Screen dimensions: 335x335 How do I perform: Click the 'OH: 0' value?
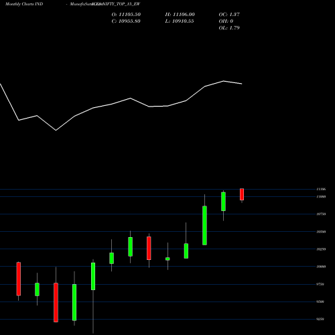(x=226, y=21)
